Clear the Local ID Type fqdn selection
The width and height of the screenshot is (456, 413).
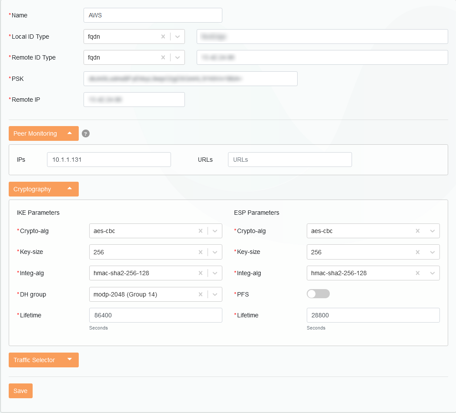163,37
